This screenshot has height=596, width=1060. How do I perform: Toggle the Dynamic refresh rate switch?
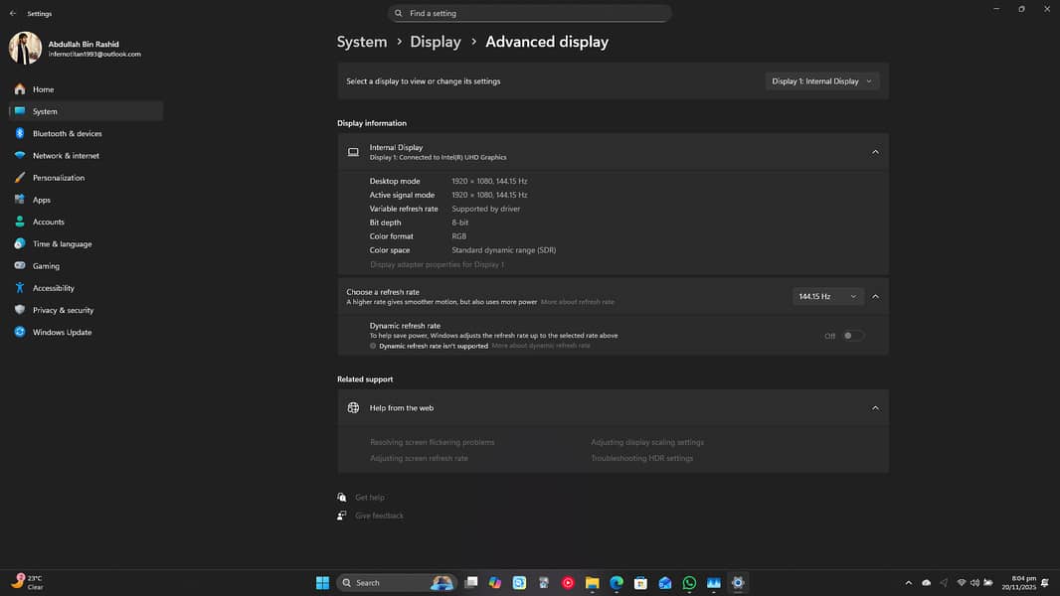coord(852,336)
